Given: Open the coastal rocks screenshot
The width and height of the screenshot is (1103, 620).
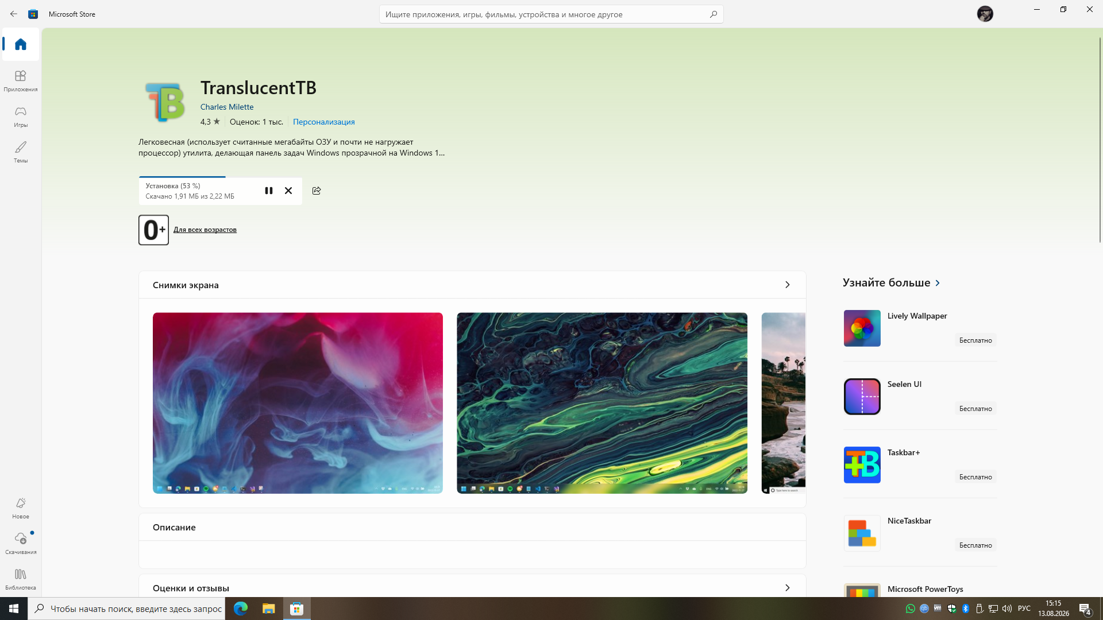Looking at the screenshot, I should tap(784, 403).
